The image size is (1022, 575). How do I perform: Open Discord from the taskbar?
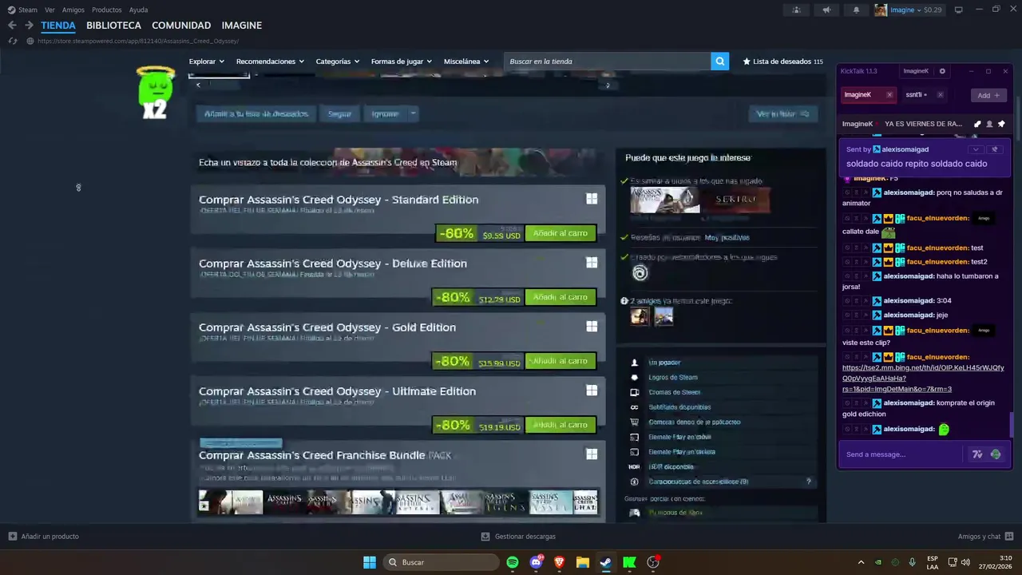[x=536, y=562]
